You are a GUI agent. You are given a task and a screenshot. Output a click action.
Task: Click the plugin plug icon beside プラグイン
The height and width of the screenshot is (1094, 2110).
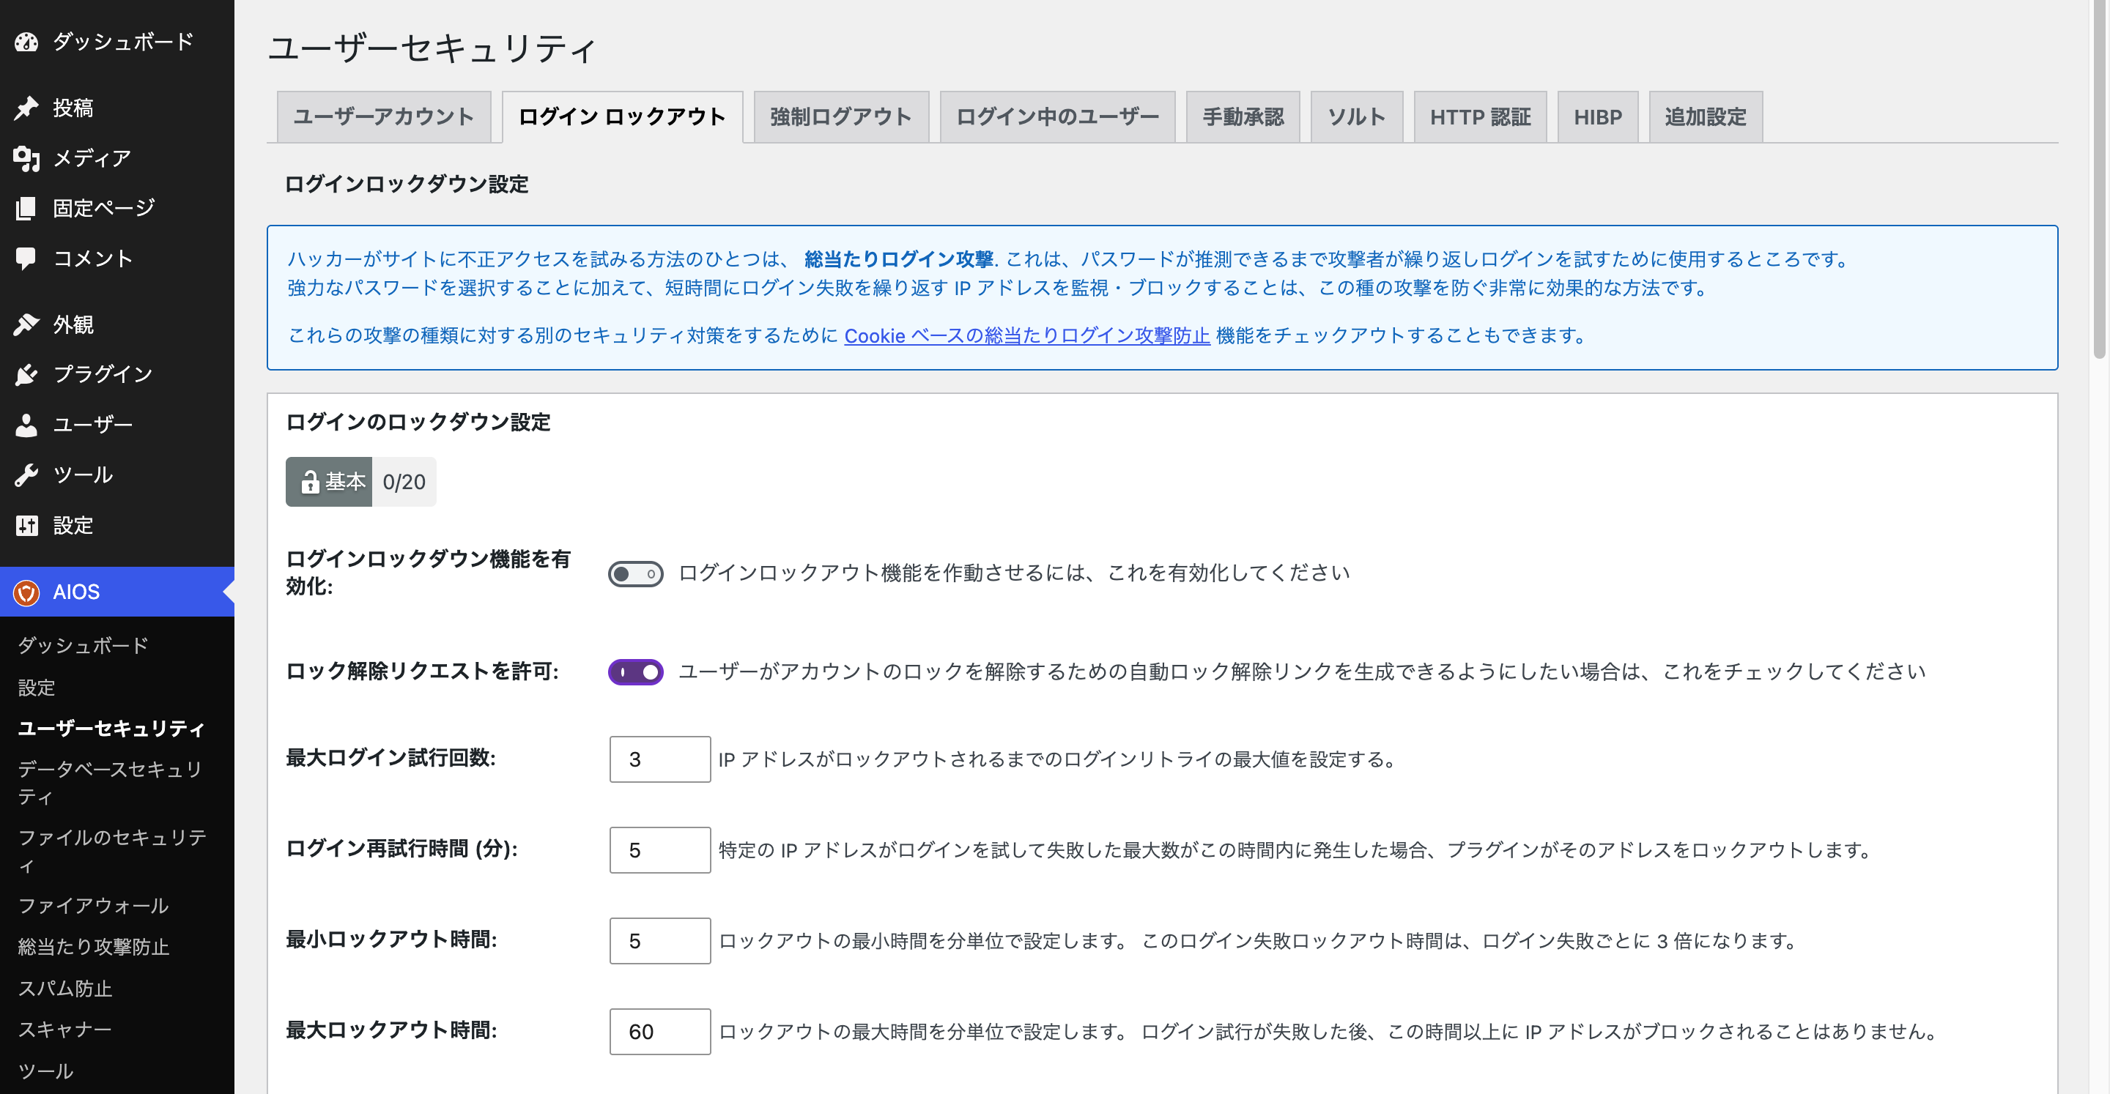coord(26,375)
